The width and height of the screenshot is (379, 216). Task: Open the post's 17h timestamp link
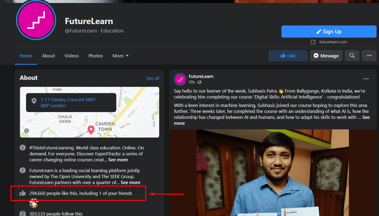192,82
